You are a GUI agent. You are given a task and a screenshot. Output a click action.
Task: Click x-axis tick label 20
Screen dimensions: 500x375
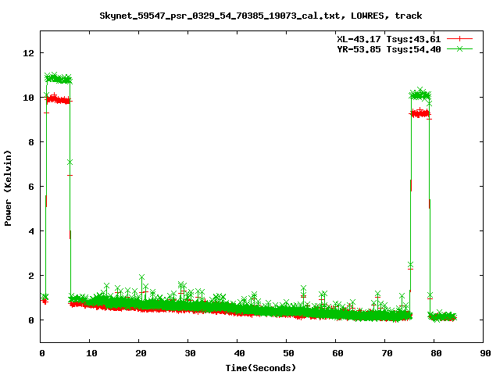(x=141, y=353)
